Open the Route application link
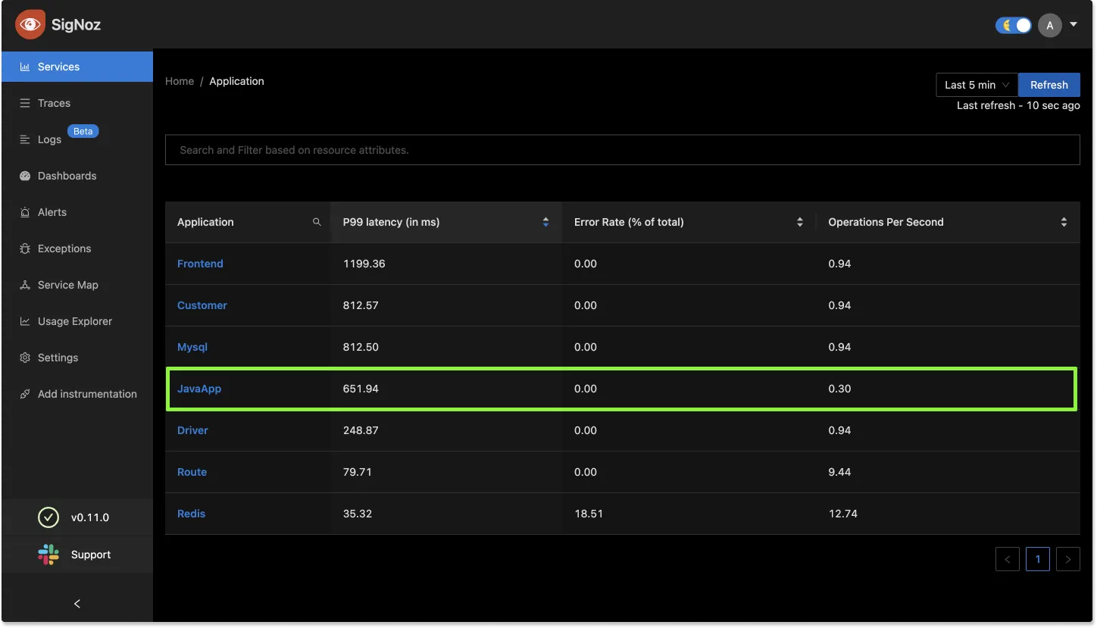 [x=192, y=472]
